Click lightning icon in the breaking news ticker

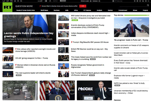40,6
